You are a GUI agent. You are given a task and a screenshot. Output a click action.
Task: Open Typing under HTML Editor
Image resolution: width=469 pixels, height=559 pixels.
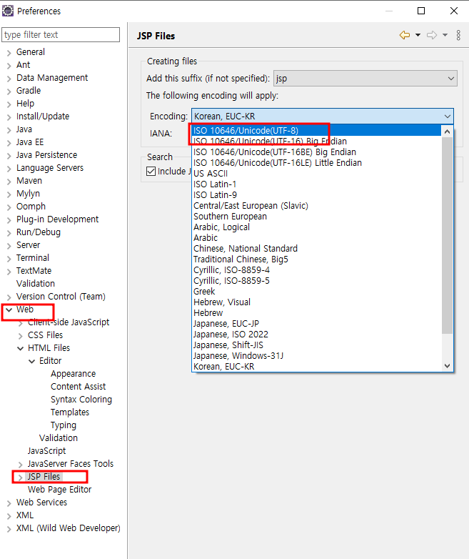click(x=64, y=425)
